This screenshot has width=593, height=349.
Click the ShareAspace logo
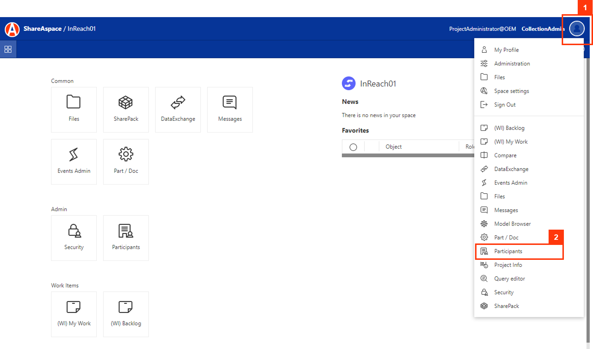[x=12, y=29]
